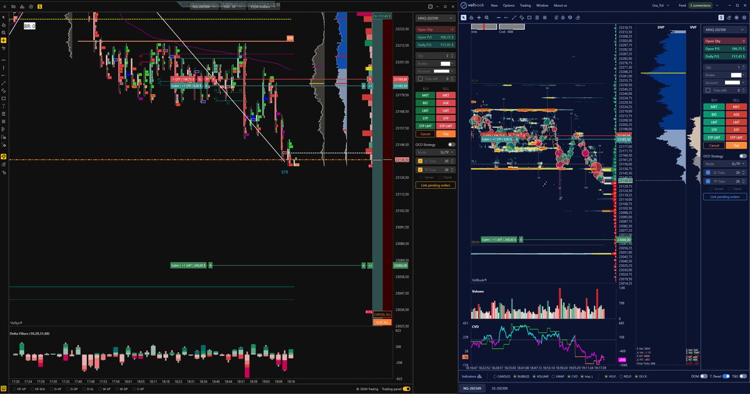The image size is (750, 394).
Task: Toggle the DOM Trading switch below left chart
Action: pos(357,389)
